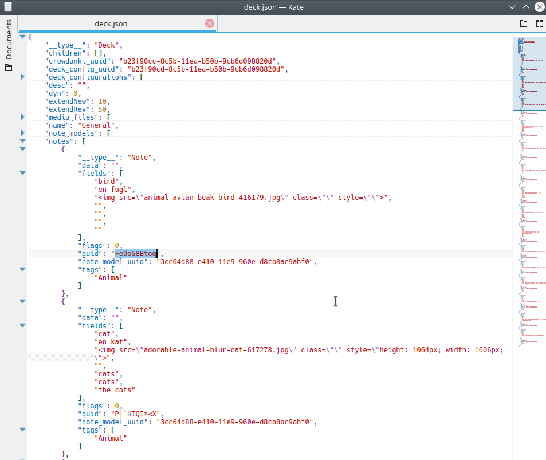Image resolution: width=546 pixels, height=460 pixels.
Task: Select the deck.json document tab
Action: pyautogui.click(x=117, y=23)
